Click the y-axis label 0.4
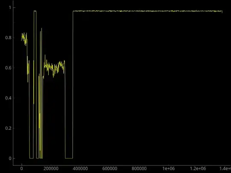The height and width of the screenshot is (173, 231). pos(8,98)
